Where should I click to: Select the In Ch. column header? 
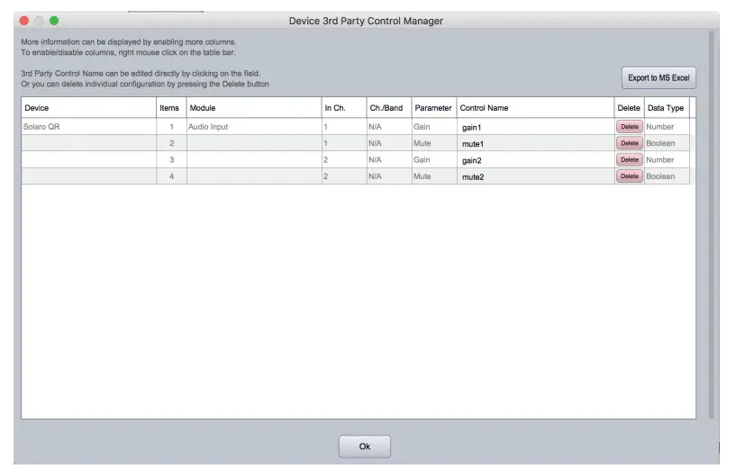(x=344, y=108)
